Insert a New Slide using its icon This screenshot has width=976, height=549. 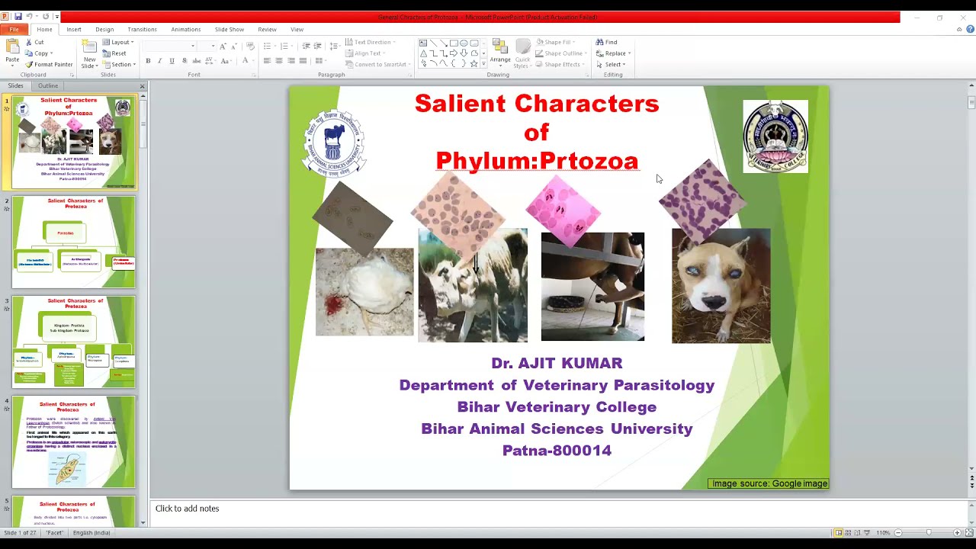point(89,47)
